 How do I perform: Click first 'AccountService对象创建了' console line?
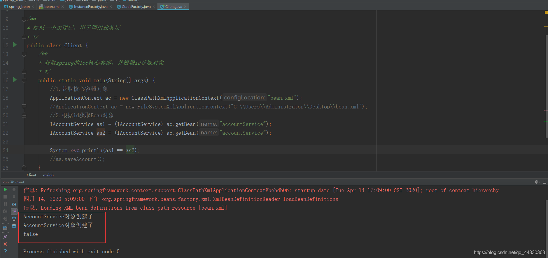tap(58, 217)
